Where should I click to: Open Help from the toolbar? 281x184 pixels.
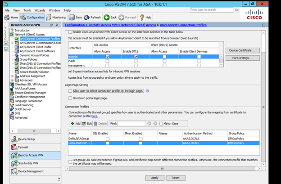(145, 17)
